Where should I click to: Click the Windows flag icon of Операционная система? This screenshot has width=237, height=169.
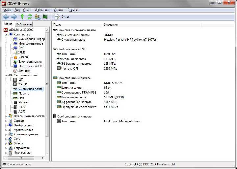pyautogui.click(x=11, y=116)
